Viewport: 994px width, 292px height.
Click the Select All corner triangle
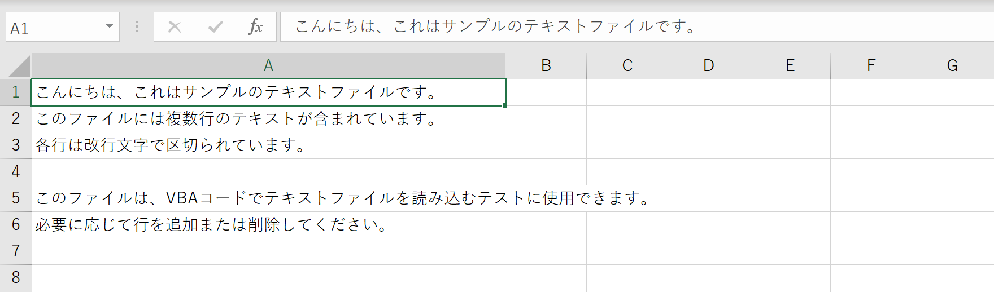pyautogui.click(x=19, y=67)
